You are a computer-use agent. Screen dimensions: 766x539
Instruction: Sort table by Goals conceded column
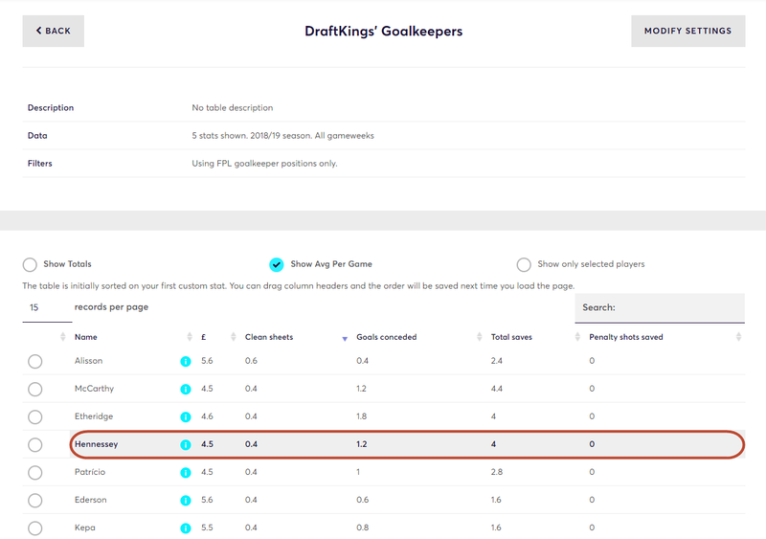[x=387, y=337]
